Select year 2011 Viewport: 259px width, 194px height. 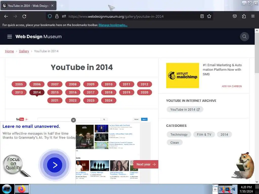point(126,84)
